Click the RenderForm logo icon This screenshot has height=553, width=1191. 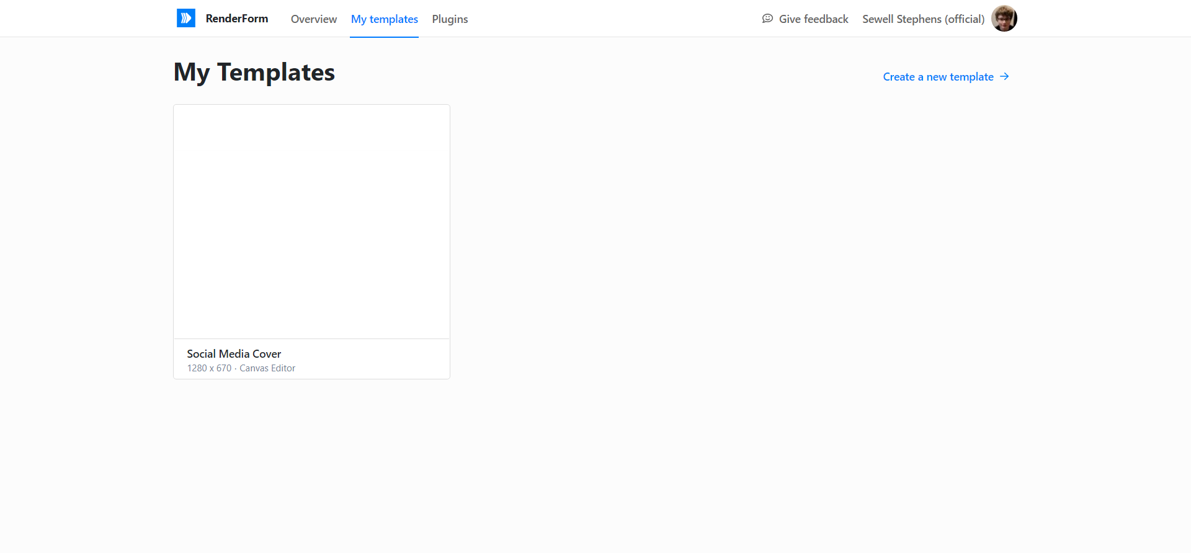click(186, 18)
